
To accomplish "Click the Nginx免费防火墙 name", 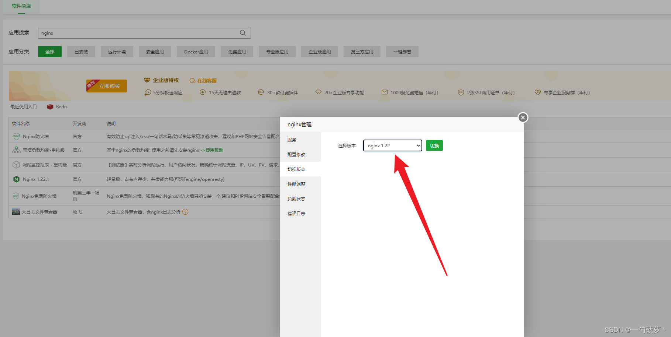I will tap(39, 196).
